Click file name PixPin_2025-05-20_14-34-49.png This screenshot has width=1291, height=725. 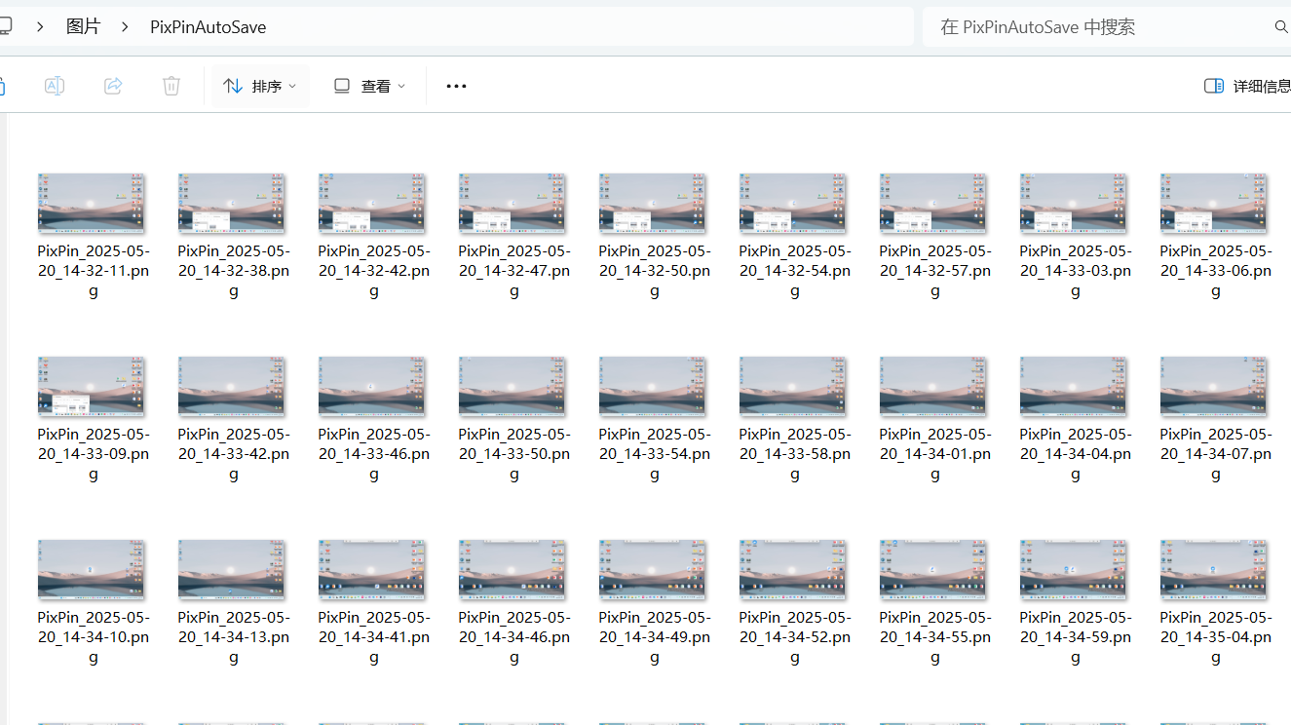(x=655, y=637)
